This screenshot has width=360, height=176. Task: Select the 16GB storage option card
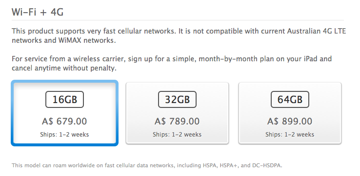coord(64,113)
